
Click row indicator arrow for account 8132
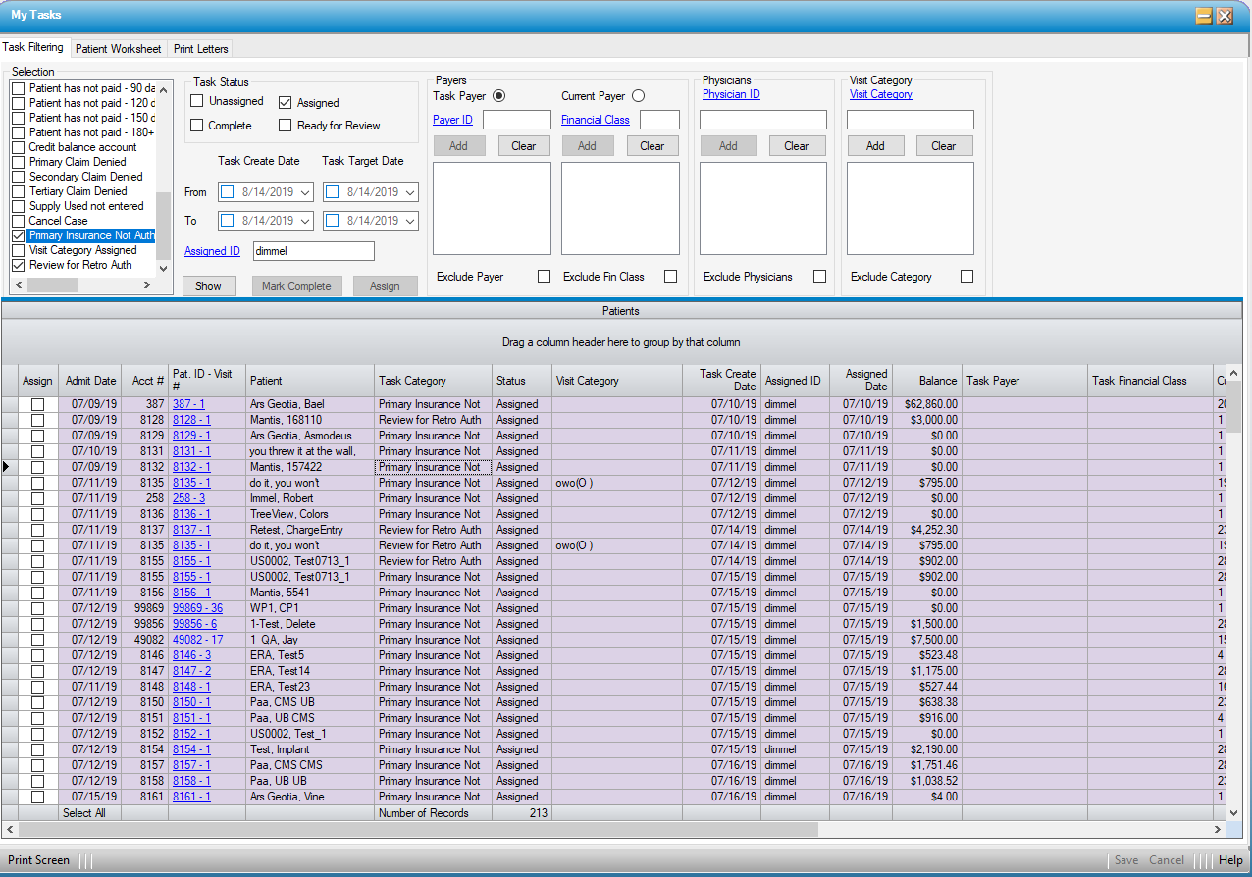pyautogui.click(x=9, y=467)
